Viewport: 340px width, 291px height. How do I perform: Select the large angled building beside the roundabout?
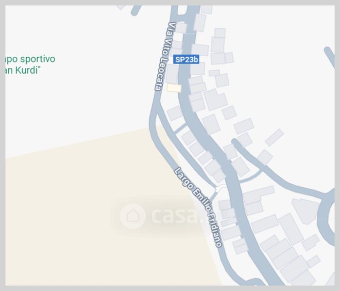pos(306,211)
